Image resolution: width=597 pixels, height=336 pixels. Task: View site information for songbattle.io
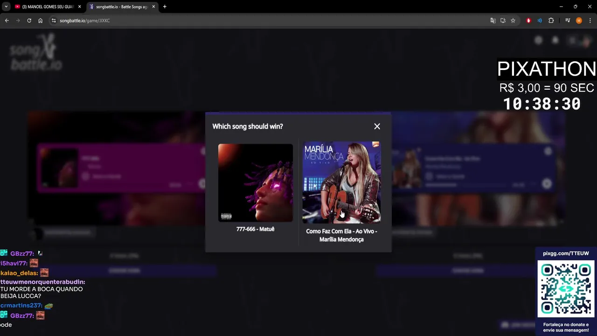tap(54, 21)
